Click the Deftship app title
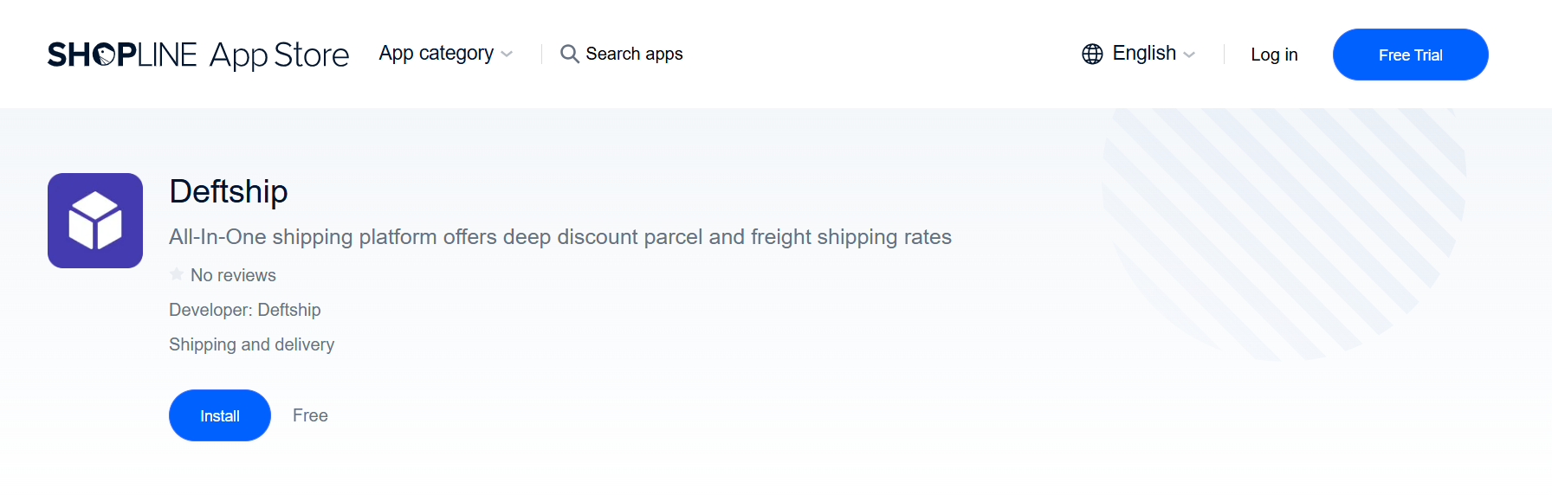This screenshot has width=1552, height=495. 229,191
